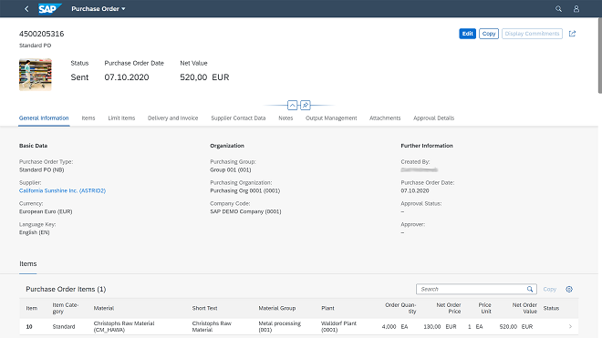Open the search icon in the header
Image resolution: width=602 pixels, height=338 pixels.
558,8
